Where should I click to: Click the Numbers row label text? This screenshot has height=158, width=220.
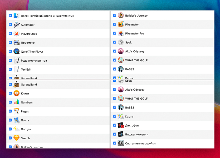point(27,102)
